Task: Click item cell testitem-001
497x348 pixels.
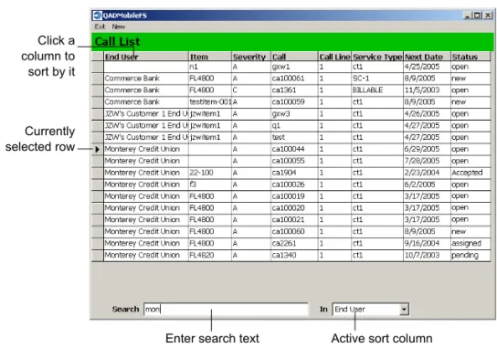Action: (210, 102)
